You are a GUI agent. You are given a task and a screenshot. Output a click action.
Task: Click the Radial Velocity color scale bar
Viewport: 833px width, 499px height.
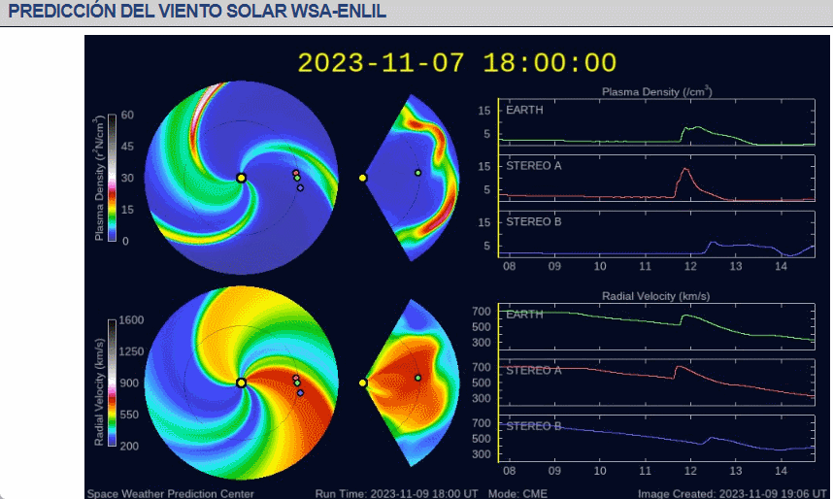(113, 382)
